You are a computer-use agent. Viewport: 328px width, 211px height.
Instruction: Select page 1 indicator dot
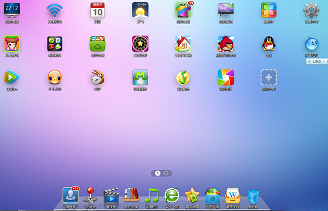pyautogui.click(x=158, y=173)
